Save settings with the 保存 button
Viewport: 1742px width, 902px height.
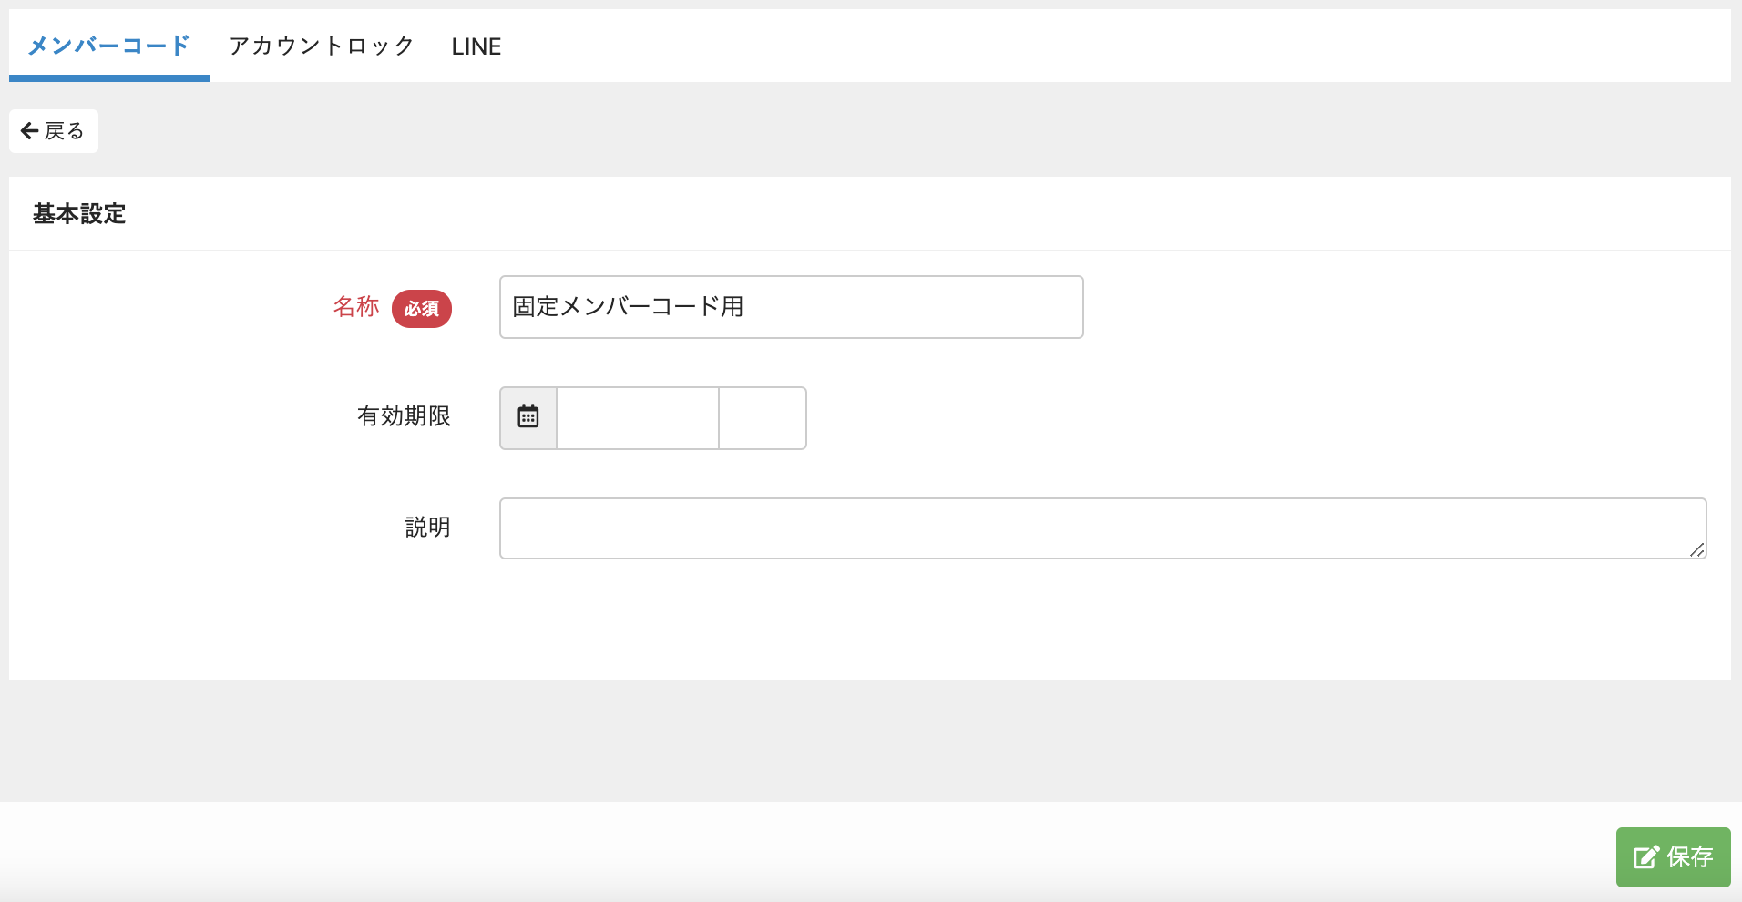pos(1673,857)
